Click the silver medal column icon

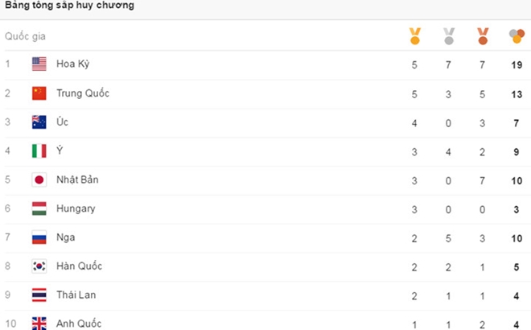tap(449, 36)
